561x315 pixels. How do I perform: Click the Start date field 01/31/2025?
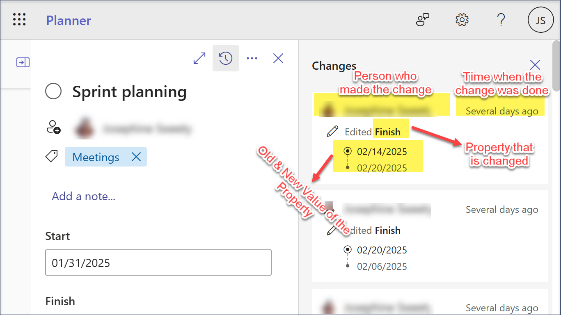coord(158,262)
